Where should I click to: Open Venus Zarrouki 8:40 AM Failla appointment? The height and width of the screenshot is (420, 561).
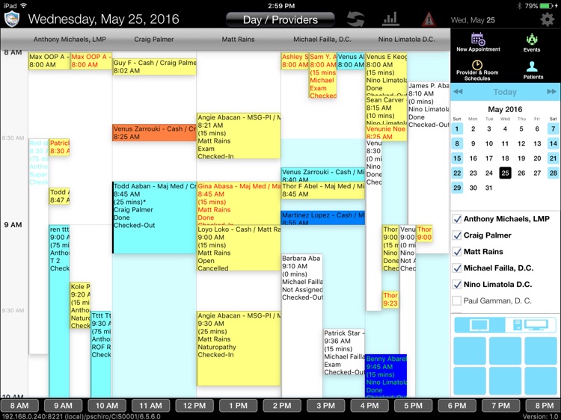point(323,175)
